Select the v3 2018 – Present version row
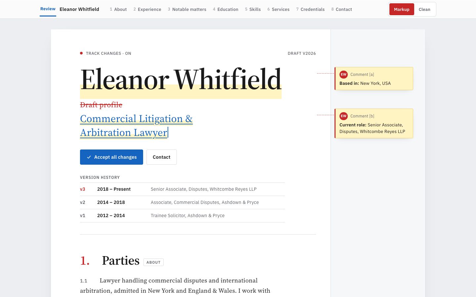Viewport: 476px width, 297px height. point(182,189)
